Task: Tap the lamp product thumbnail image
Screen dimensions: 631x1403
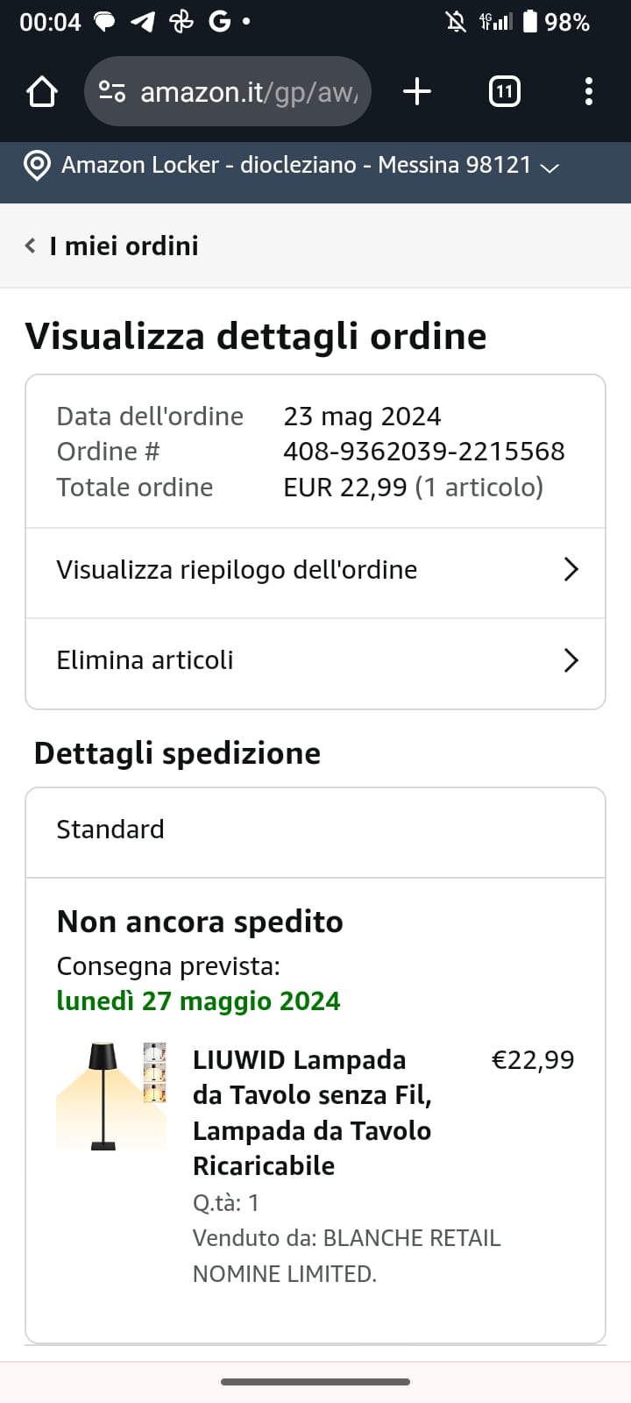Action: 110,1096
